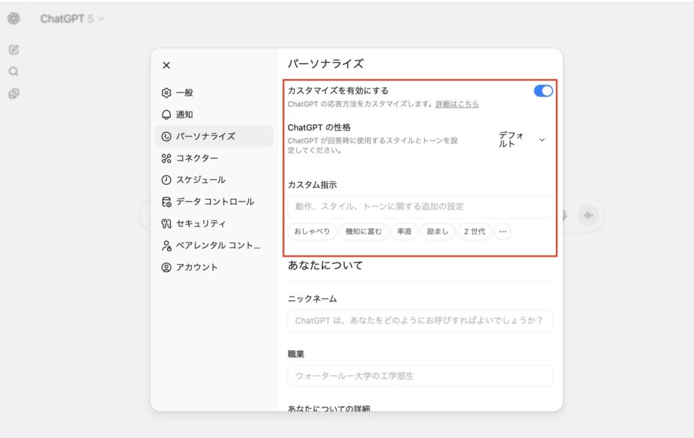Viewport: 694px width, 438px height.
Task: Toggle off カスタマイズを有効にする switch
Action: click(543, 91)
